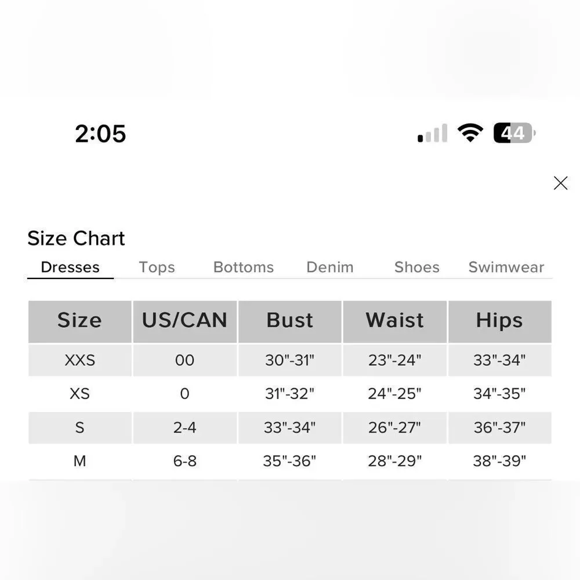Tap the 2:05 clock in status bar

pos(100,134)
